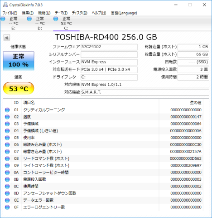Select drive D: status tab
The image size is (212, 218).
point(40,23)
